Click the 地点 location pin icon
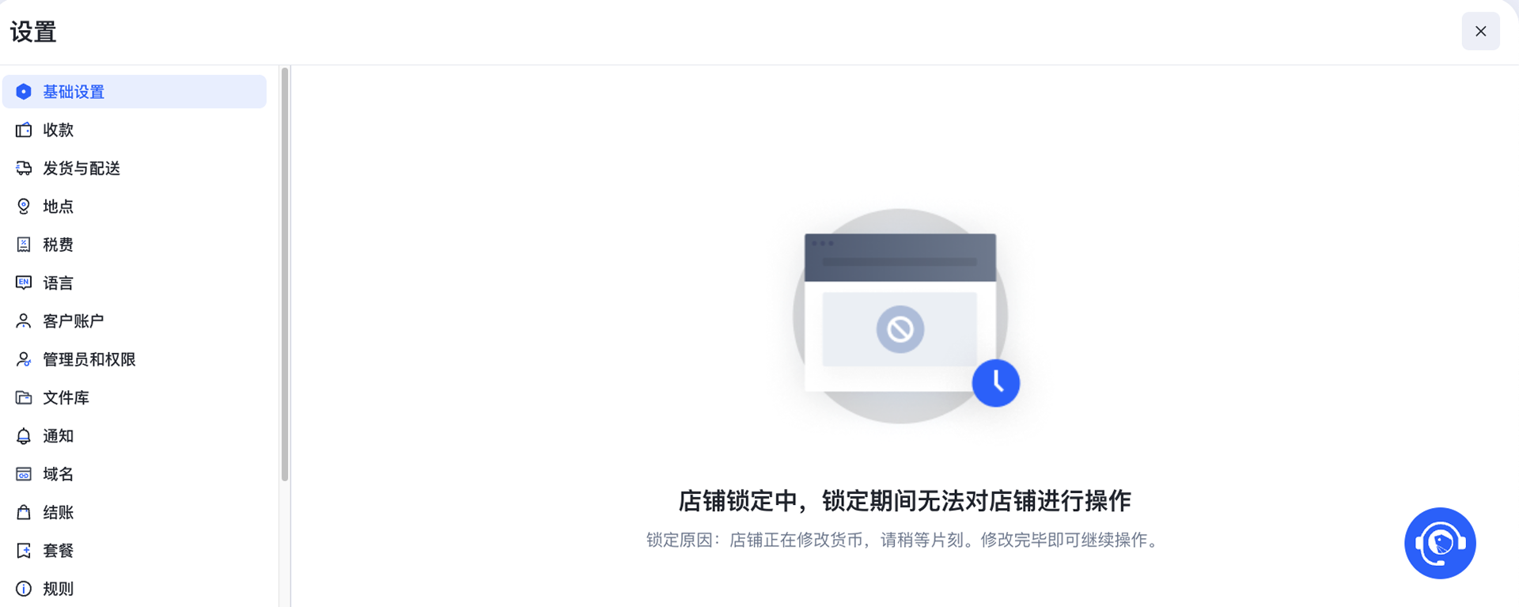1519x607 pixels. [24, 207]
